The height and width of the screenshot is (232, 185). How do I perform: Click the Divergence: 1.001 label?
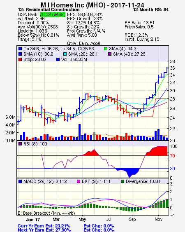pyautogui.click(x=143, y=181)
